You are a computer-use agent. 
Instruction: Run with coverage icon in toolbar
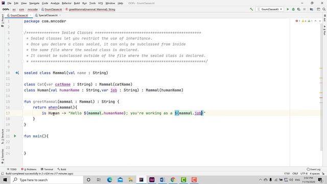pos(299,9)
